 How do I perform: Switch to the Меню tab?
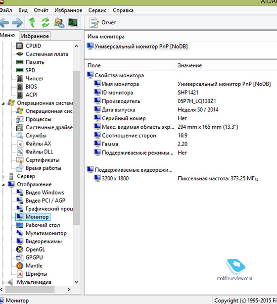pos(7,35)
